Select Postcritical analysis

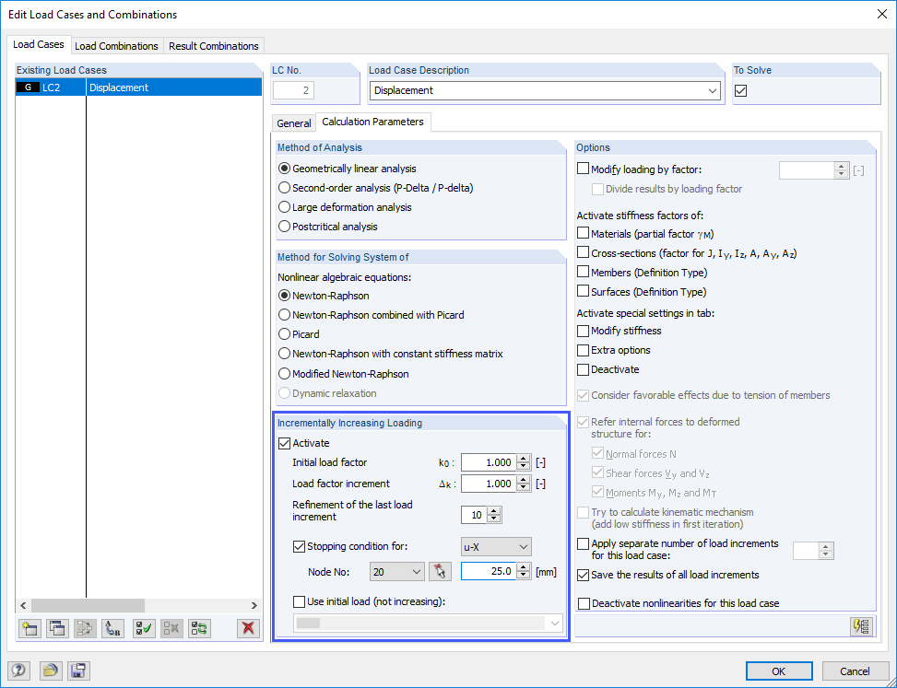point(284,227)
